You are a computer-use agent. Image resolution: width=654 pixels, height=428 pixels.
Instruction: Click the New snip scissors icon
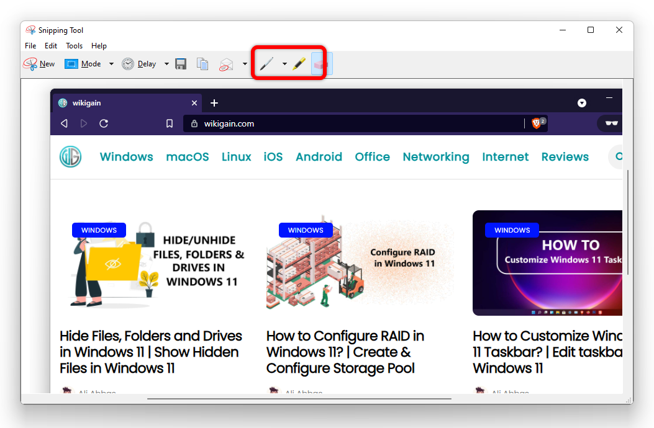pyautogui.click(x=30, y=64)
